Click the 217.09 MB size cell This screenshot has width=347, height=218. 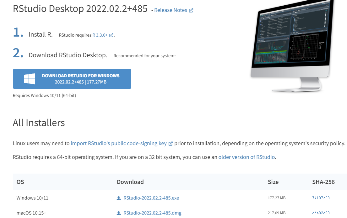(x=277, y=213)
